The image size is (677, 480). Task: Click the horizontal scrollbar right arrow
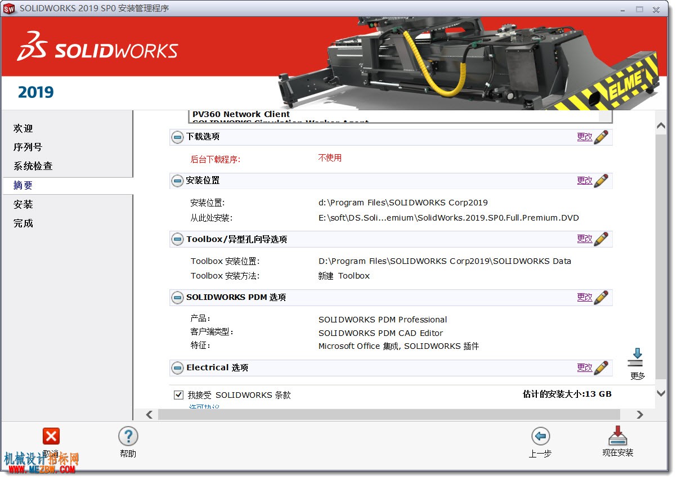click(639, 415)
